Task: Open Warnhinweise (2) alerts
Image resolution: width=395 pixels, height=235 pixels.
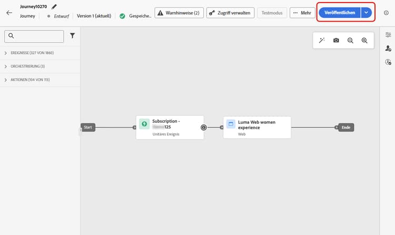Action: (x=179, y=13)
